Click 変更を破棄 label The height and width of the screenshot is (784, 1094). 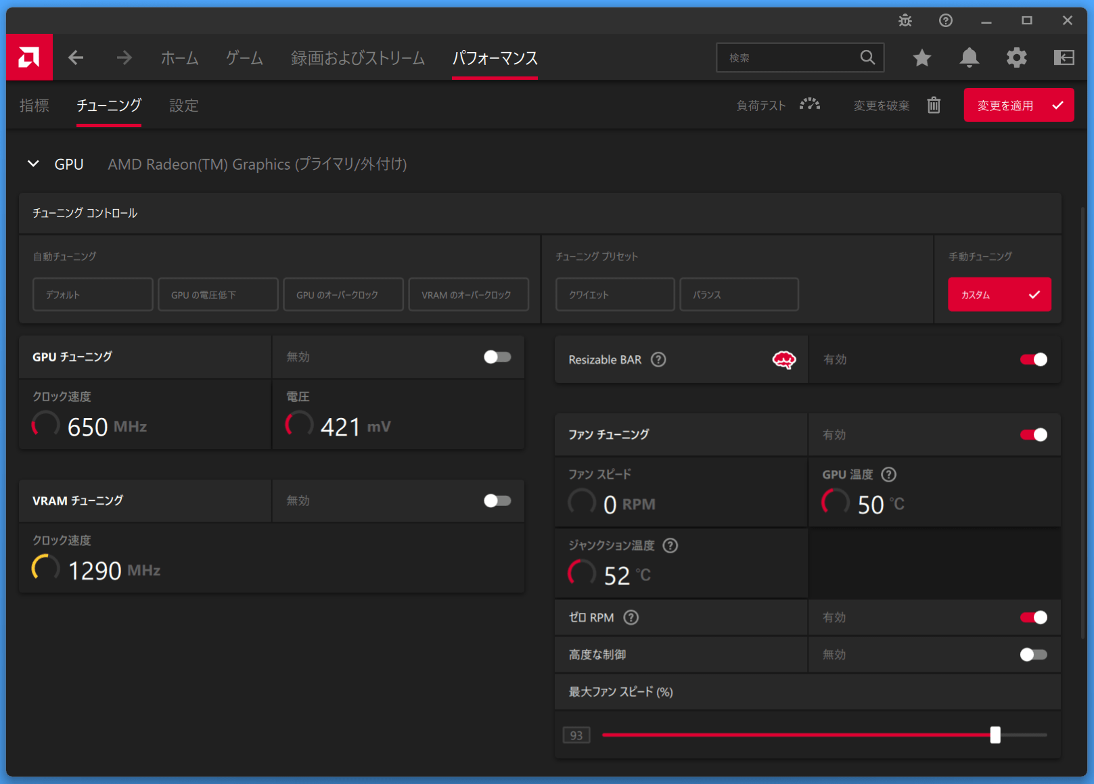(881, 106)
